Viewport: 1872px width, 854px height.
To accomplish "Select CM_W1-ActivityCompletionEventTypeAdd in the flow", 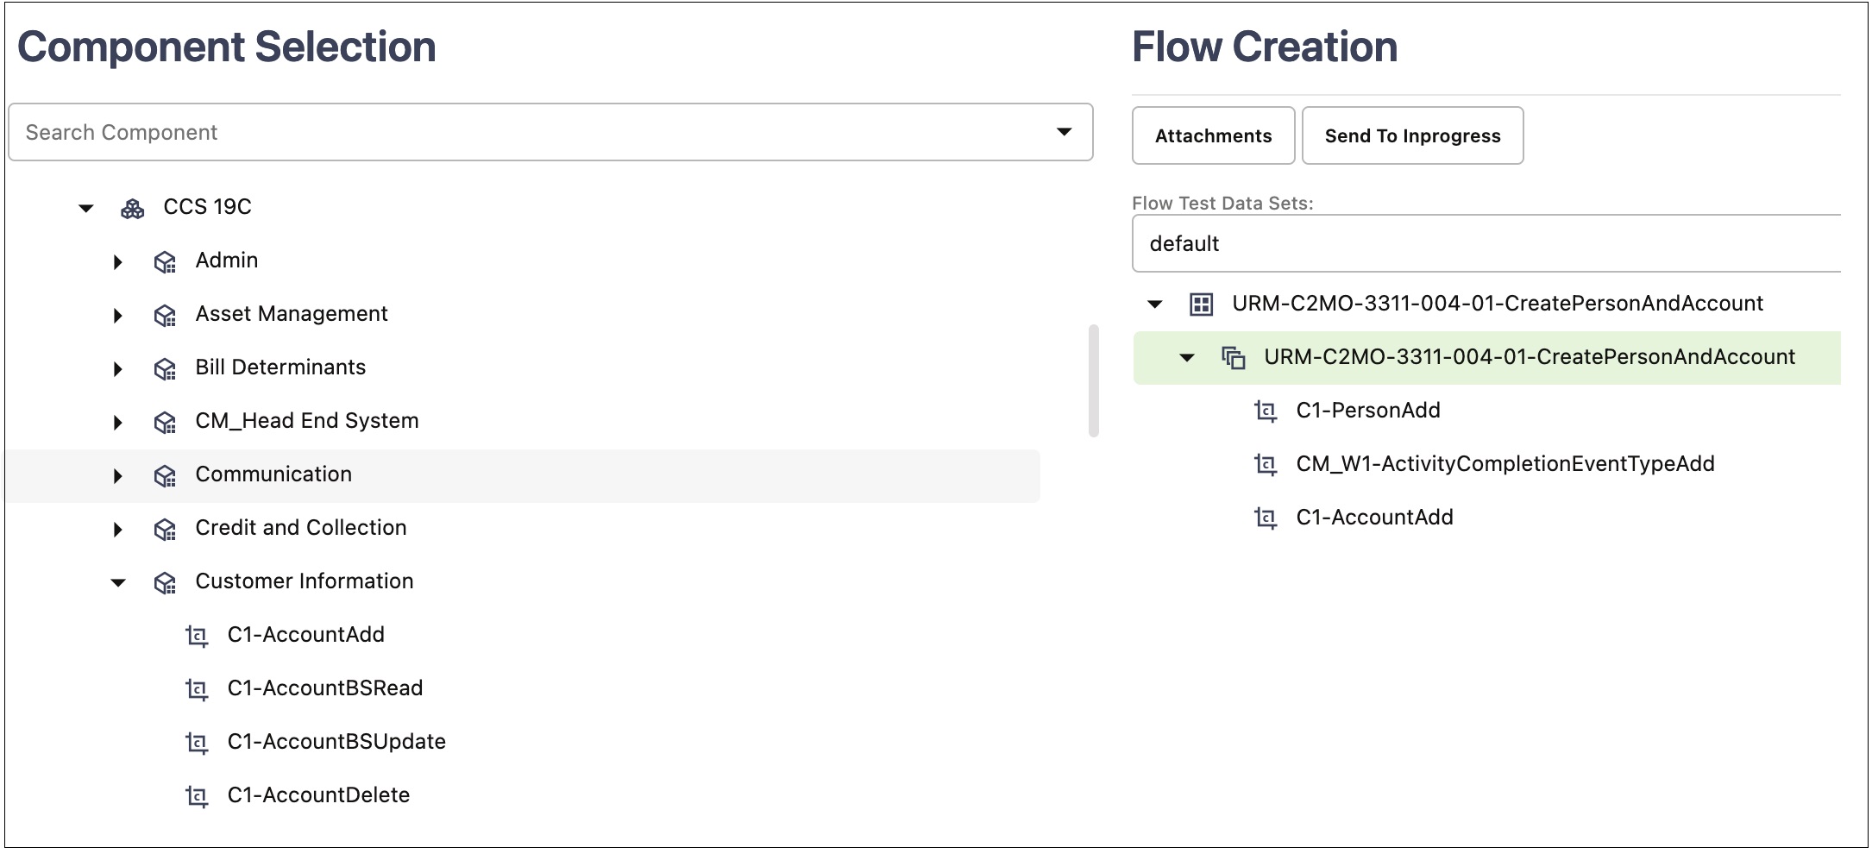I will [x=1505, y=464].
